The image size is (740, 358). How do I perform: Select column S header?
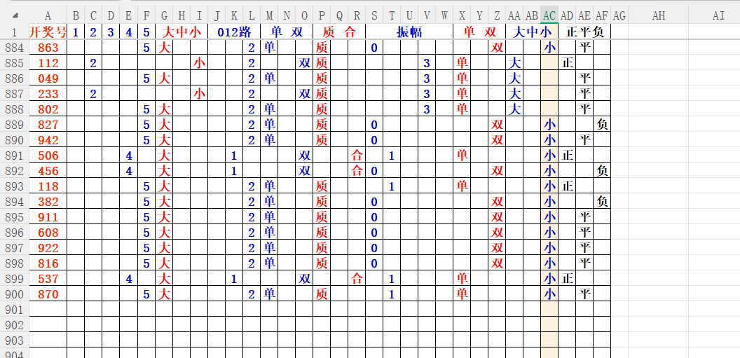pos(374,16)
